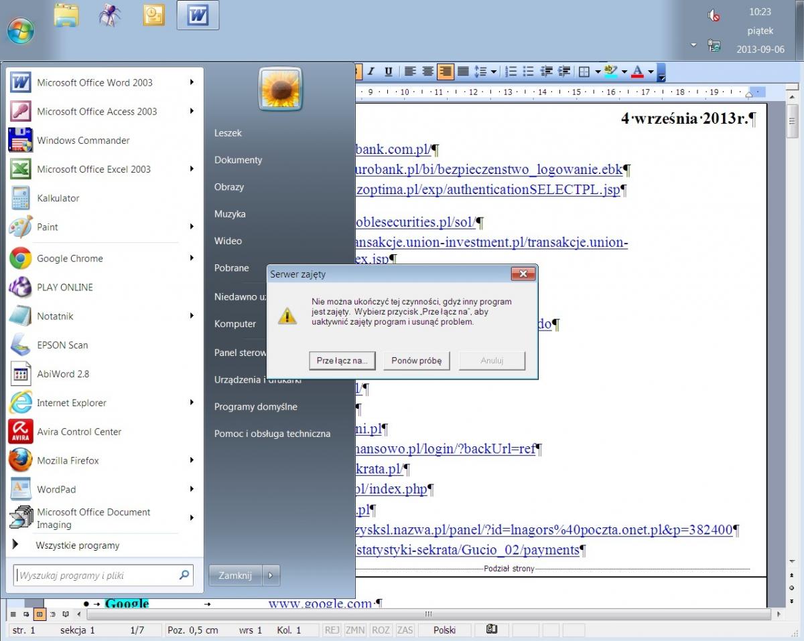Click the Zamknij shutdown button
Image resolution: width=804 pixels, height=641 pixels.
[235, 575]
